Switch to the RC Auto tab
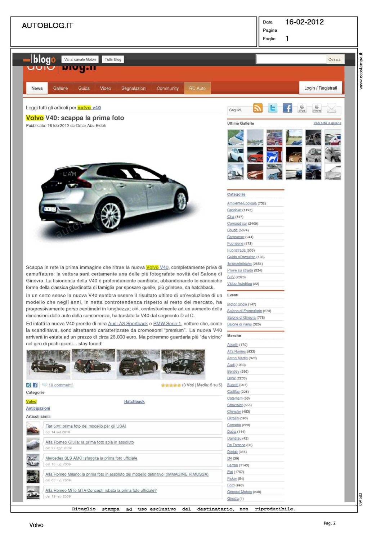 (x=197, y=88)
